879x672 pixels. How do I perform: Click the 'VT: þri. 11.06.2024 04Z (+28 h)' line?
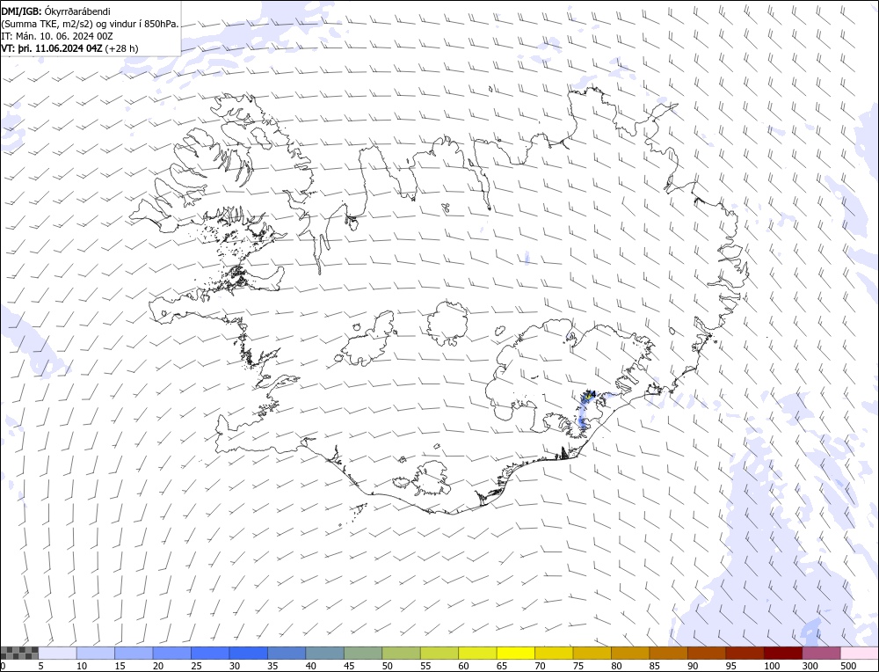coord(69,48)
